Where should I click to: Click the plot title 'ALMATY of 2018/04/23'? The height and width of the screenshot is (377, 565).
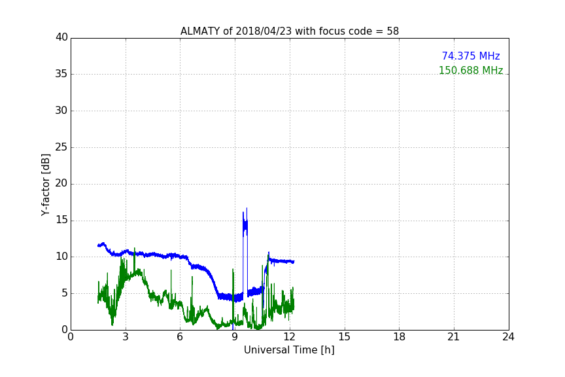pos(235,31)
